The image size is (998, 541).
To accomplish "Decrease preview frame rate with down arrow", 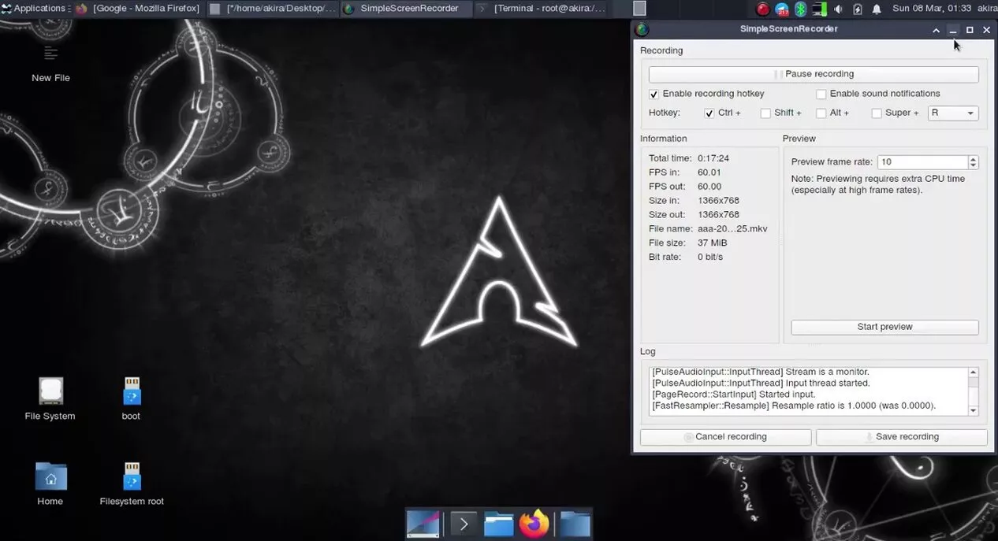I will [x=974, y=165].
